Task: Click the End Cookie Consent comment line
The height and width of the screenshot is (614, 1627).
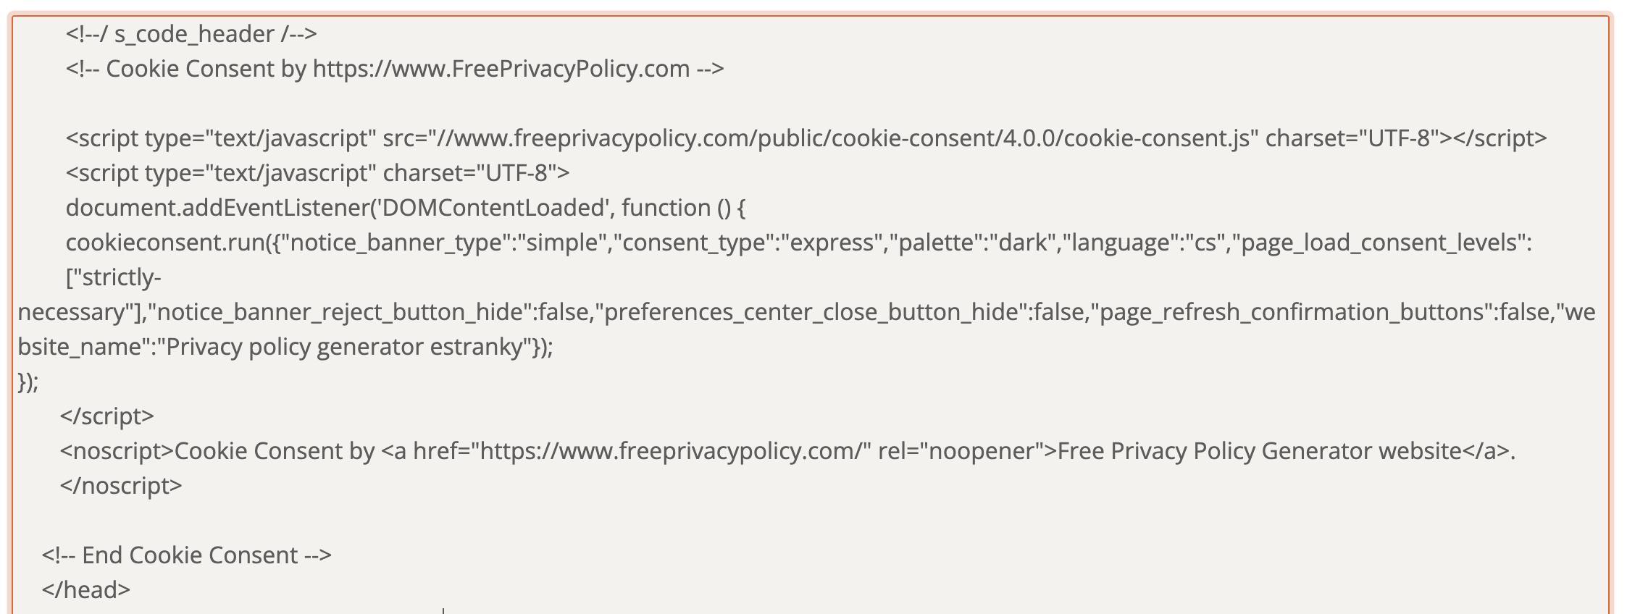Action: tap(186, 555)
